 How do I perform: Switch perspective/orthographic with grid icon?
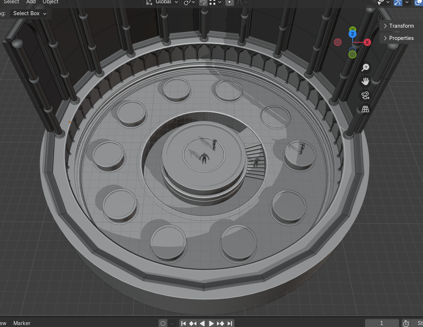tap(366, 109)
